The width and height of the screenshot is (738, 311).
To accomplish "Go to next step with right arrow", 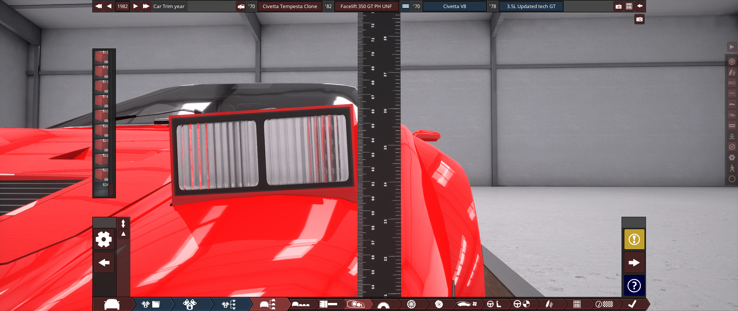I will point(634,262).
